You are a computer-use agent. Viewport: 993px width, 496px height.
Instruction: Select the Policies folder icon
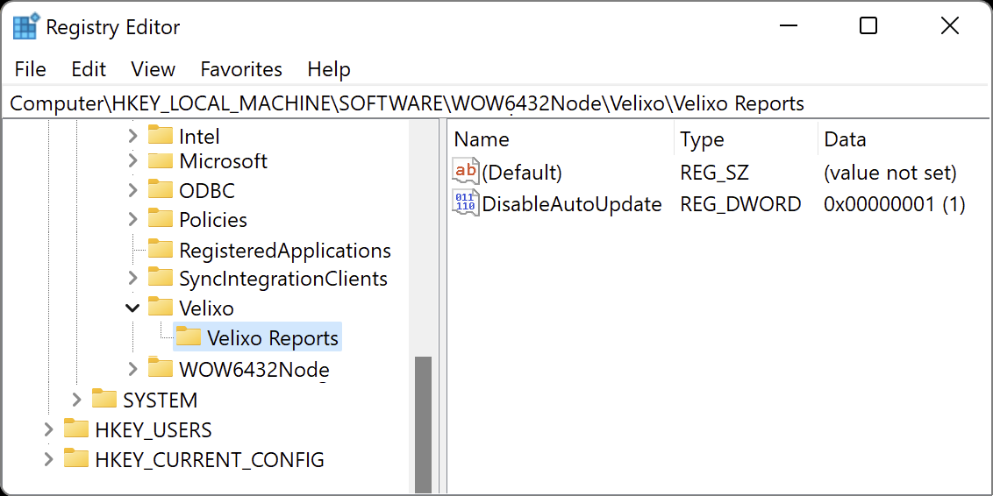[161, 219]
